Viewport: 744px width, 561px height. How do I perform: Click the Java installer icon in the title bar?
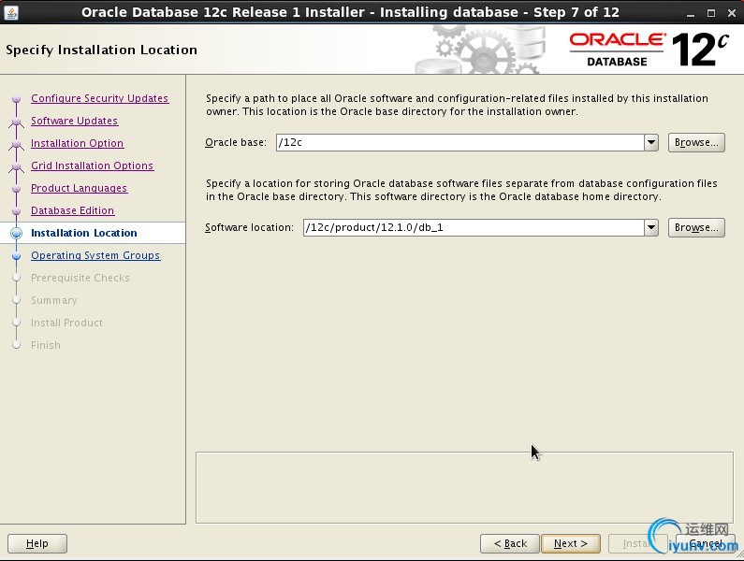[11, 12]
